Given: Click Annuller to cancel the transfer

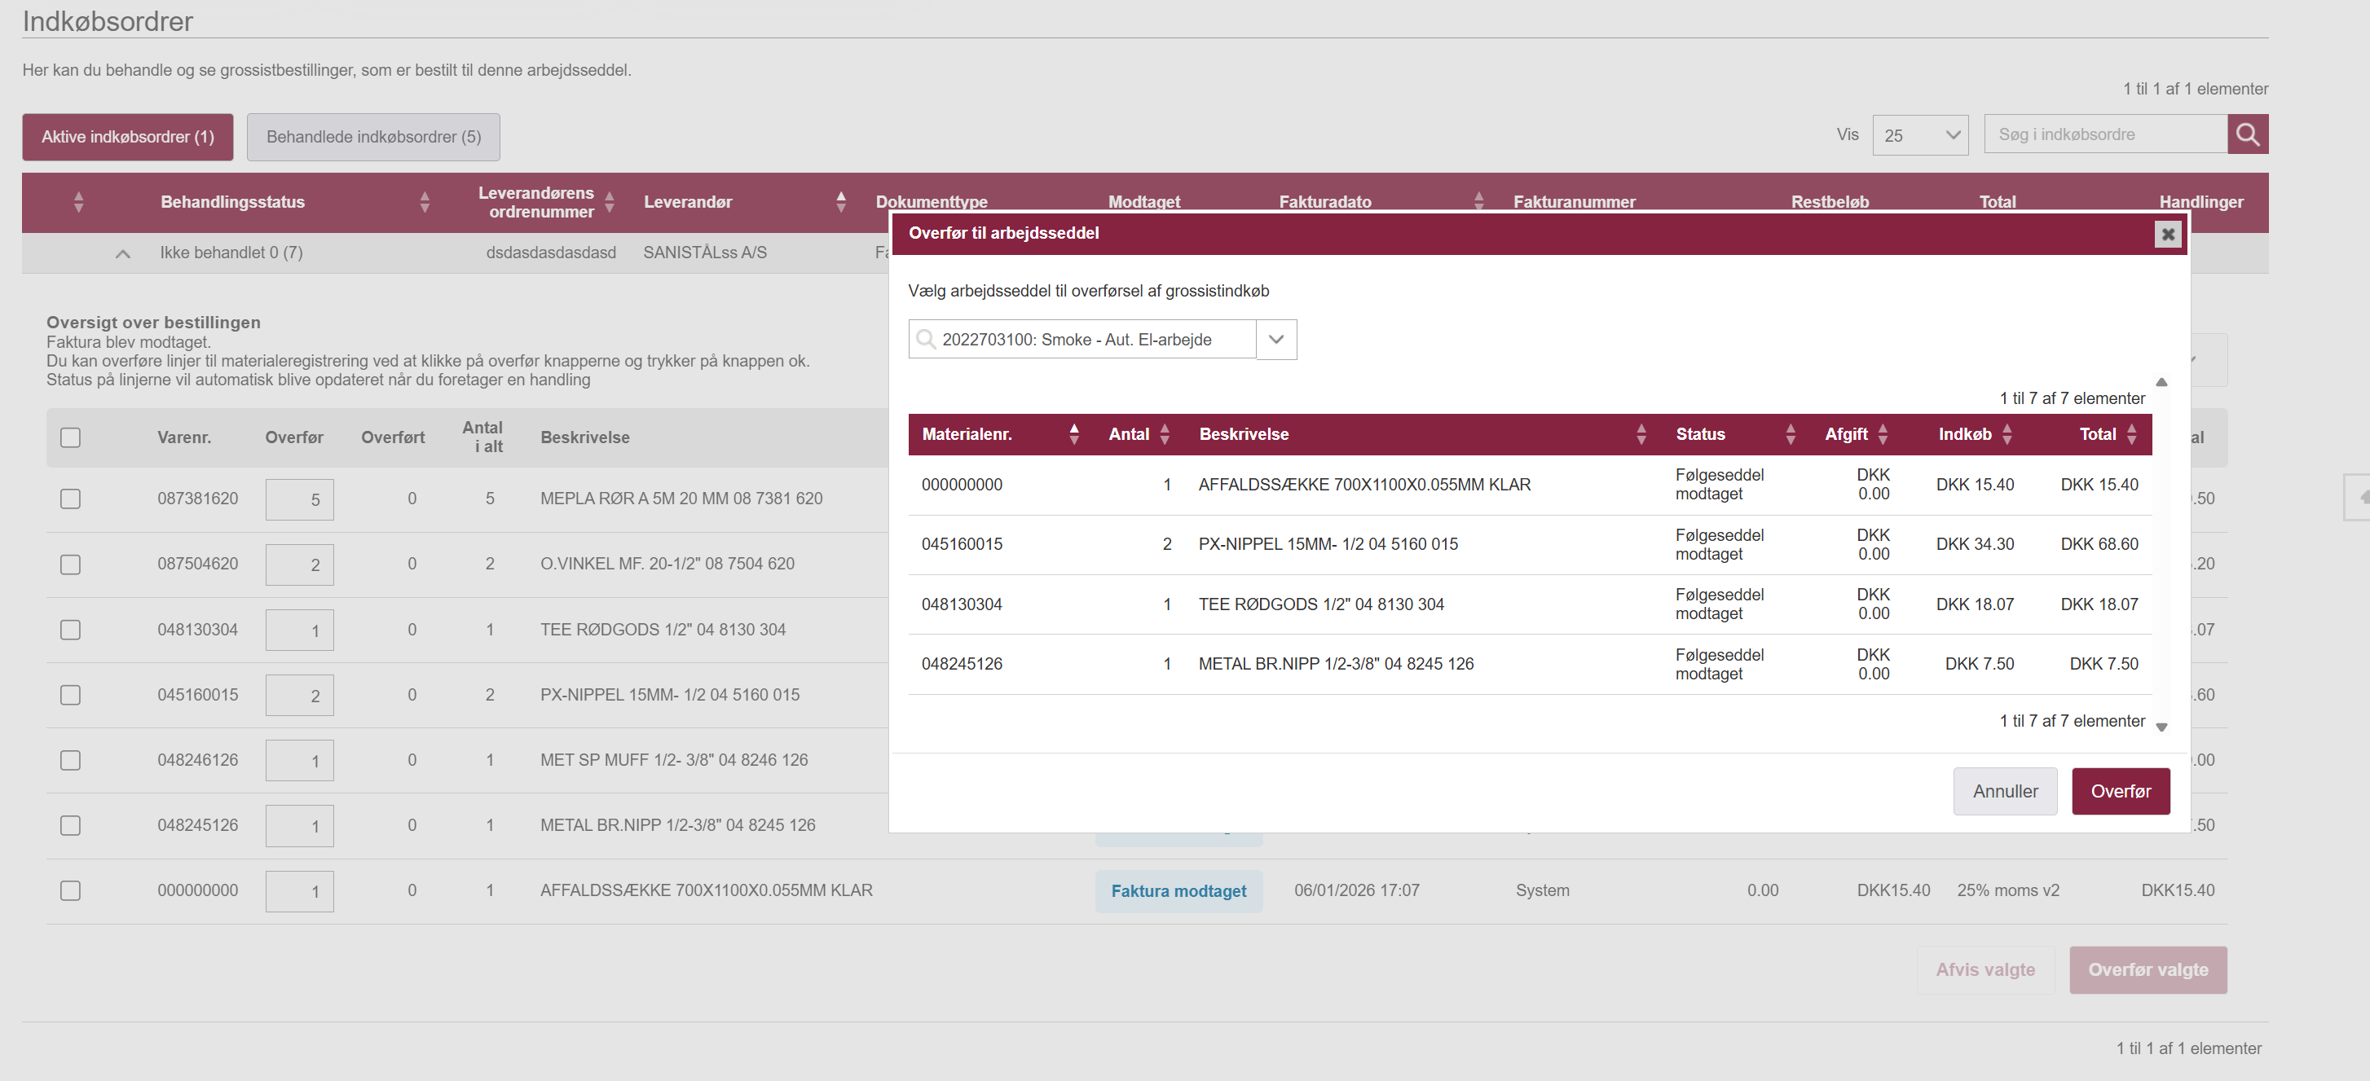Looking at the screenshot, I should (2004, 791).
